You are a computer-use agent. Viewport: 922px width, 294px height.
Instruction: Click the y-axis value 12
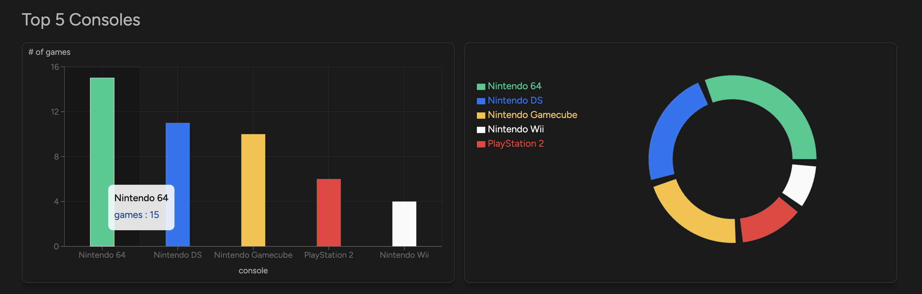tap(55, 112)
